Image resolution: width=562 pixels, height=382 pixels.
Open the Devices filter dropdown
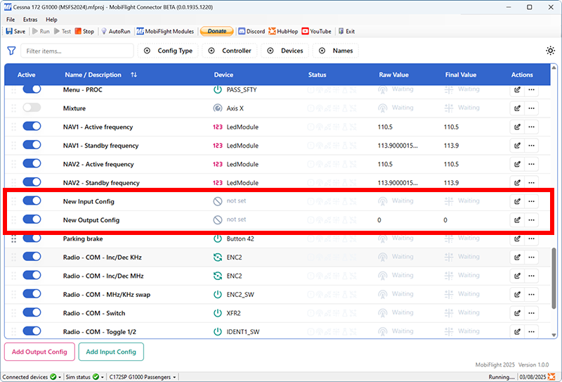click(285, 51)
